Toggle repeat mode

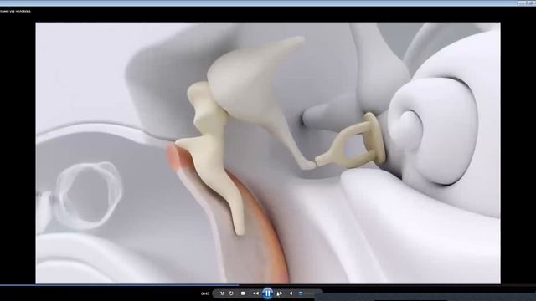[231, 293]
